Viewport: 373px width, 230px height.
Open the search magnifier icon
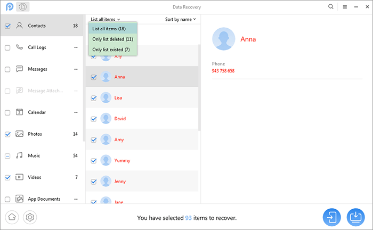click(x=331, y=6)
